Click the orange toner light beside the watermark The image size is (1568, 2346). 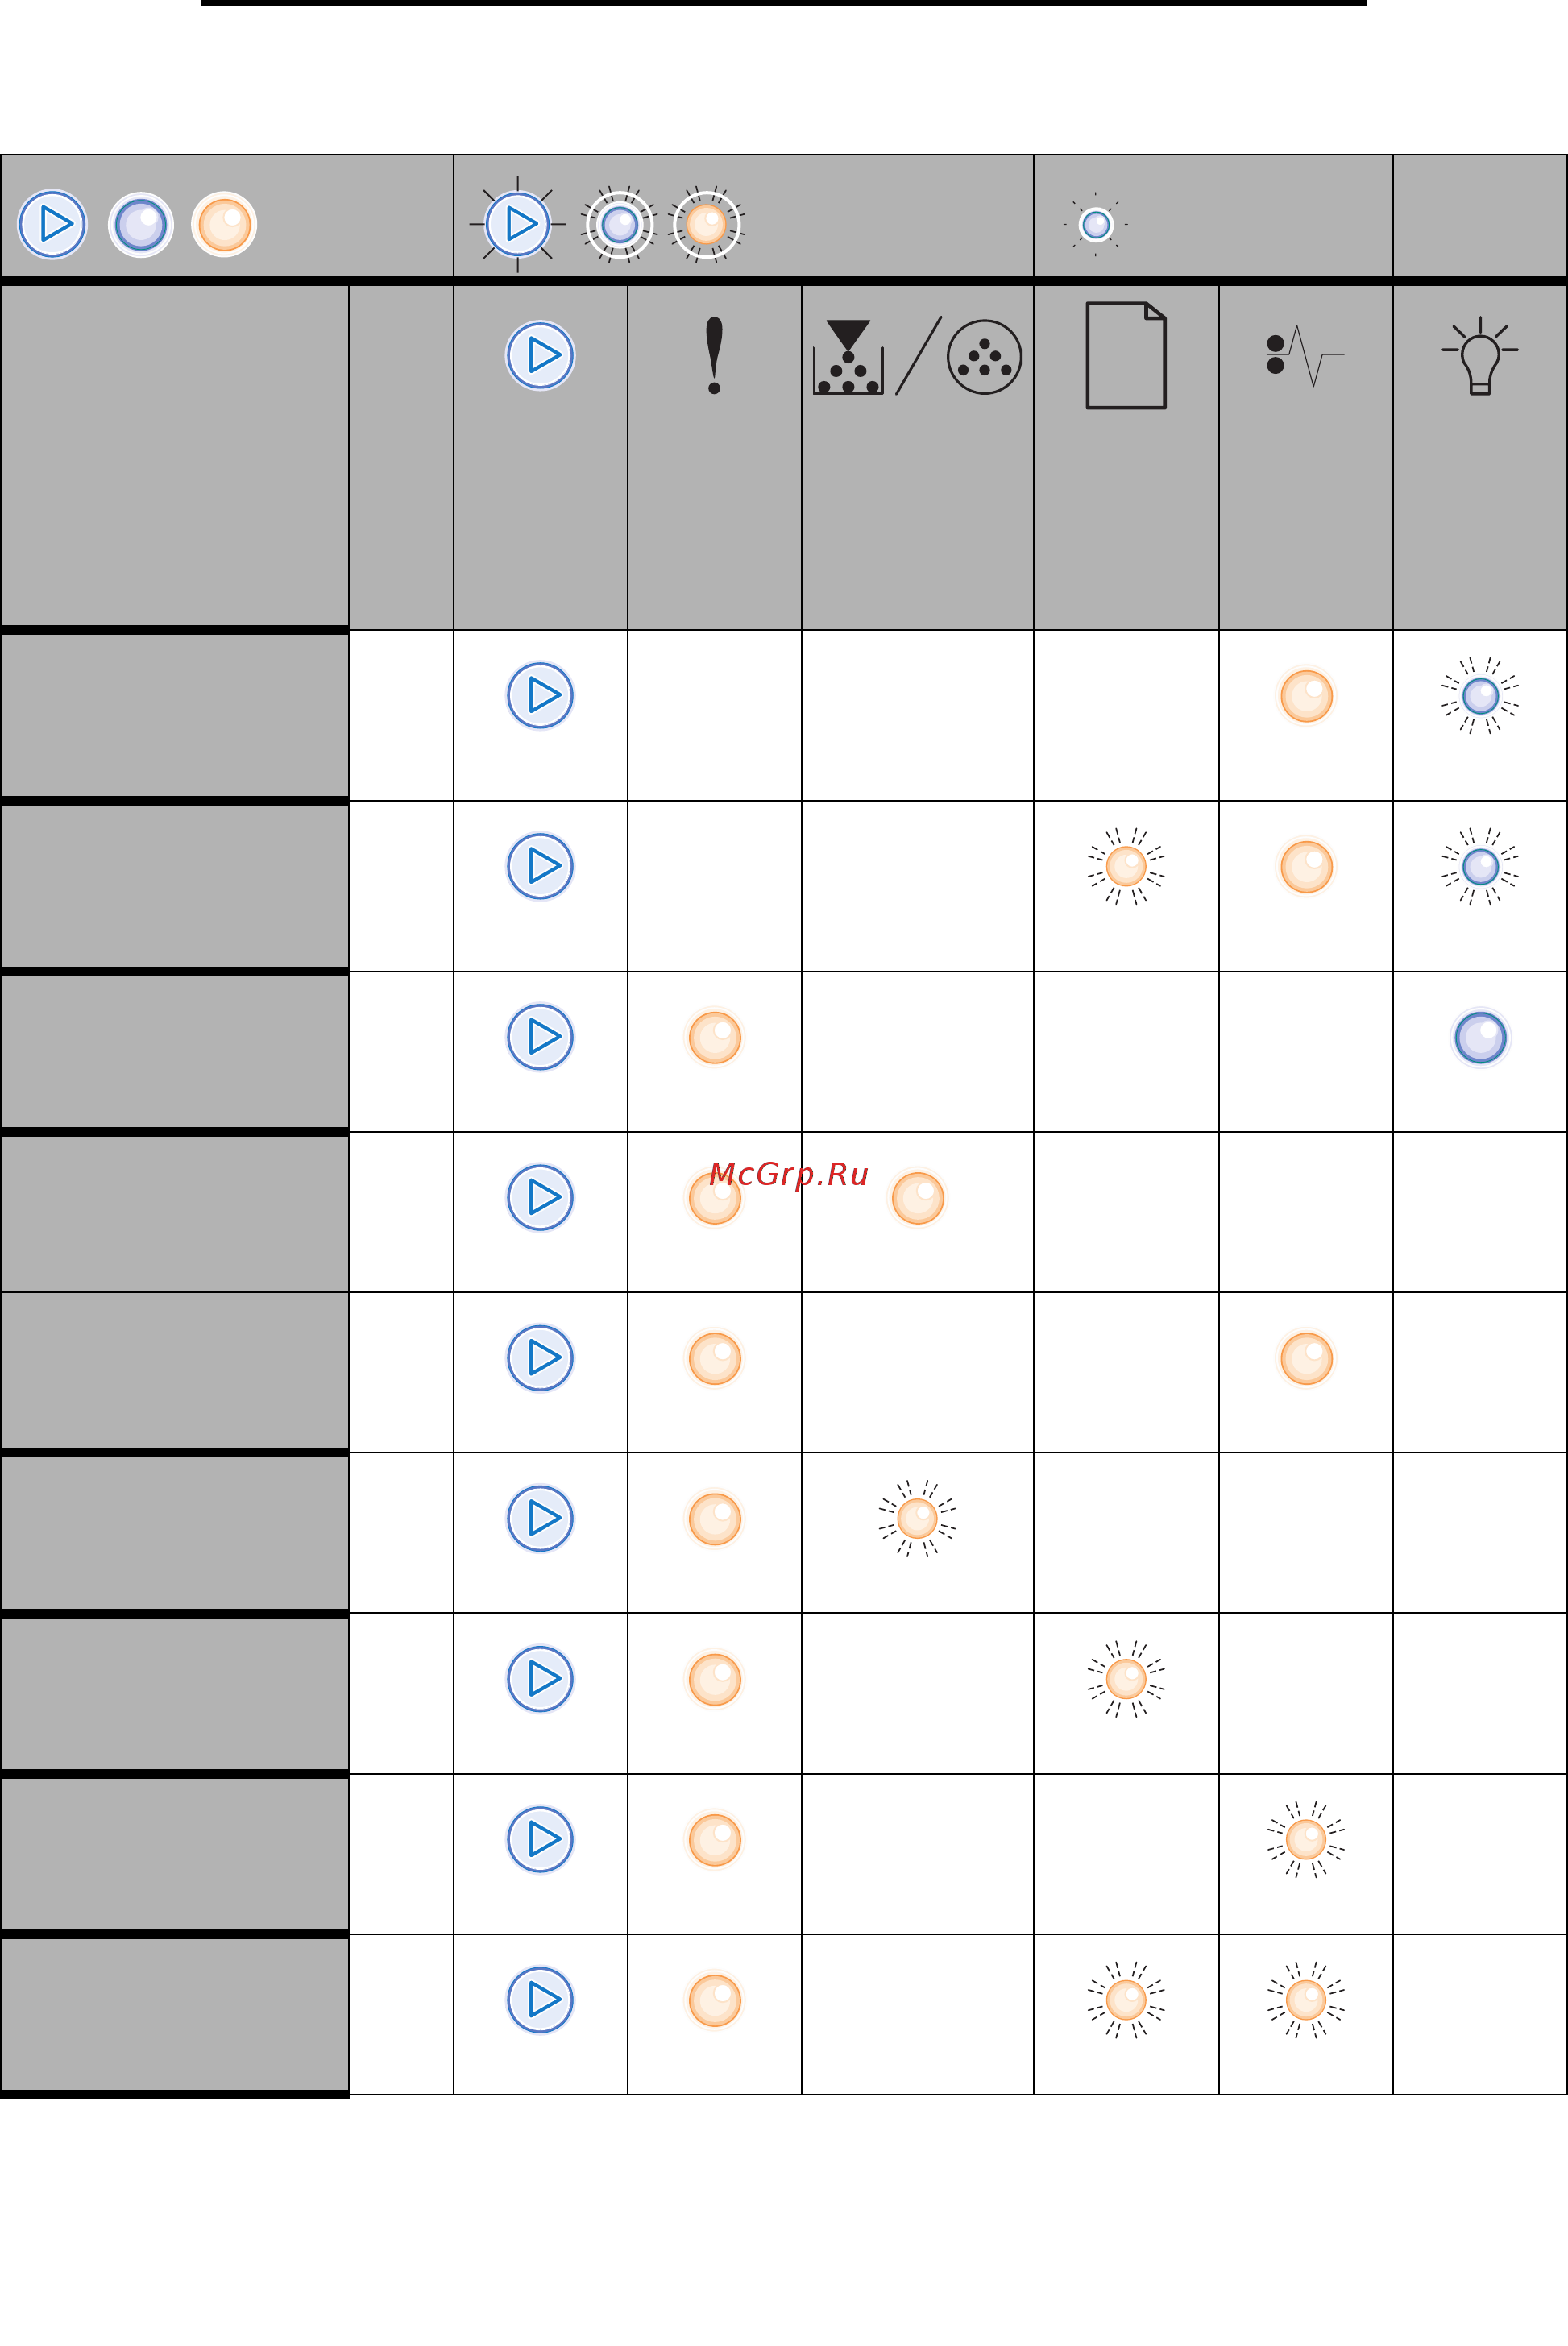click(917, 1197)
